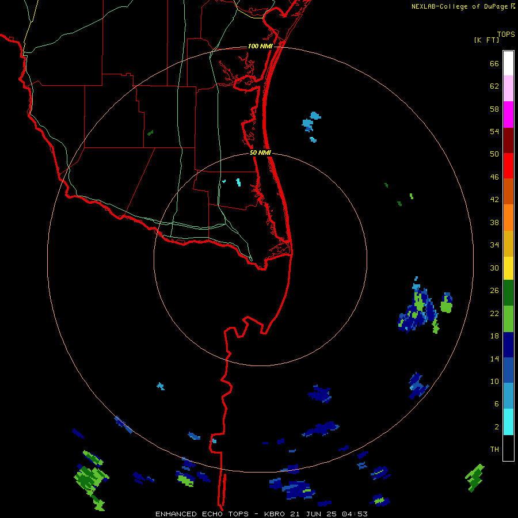
Task: Click the 14 value on the scale
Action: [494, 359]
